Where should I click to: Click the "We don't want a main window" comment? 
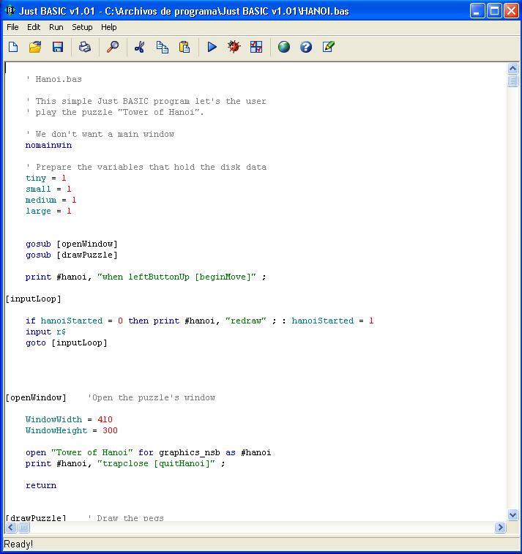pyautogui.click(x=100, y=134)
